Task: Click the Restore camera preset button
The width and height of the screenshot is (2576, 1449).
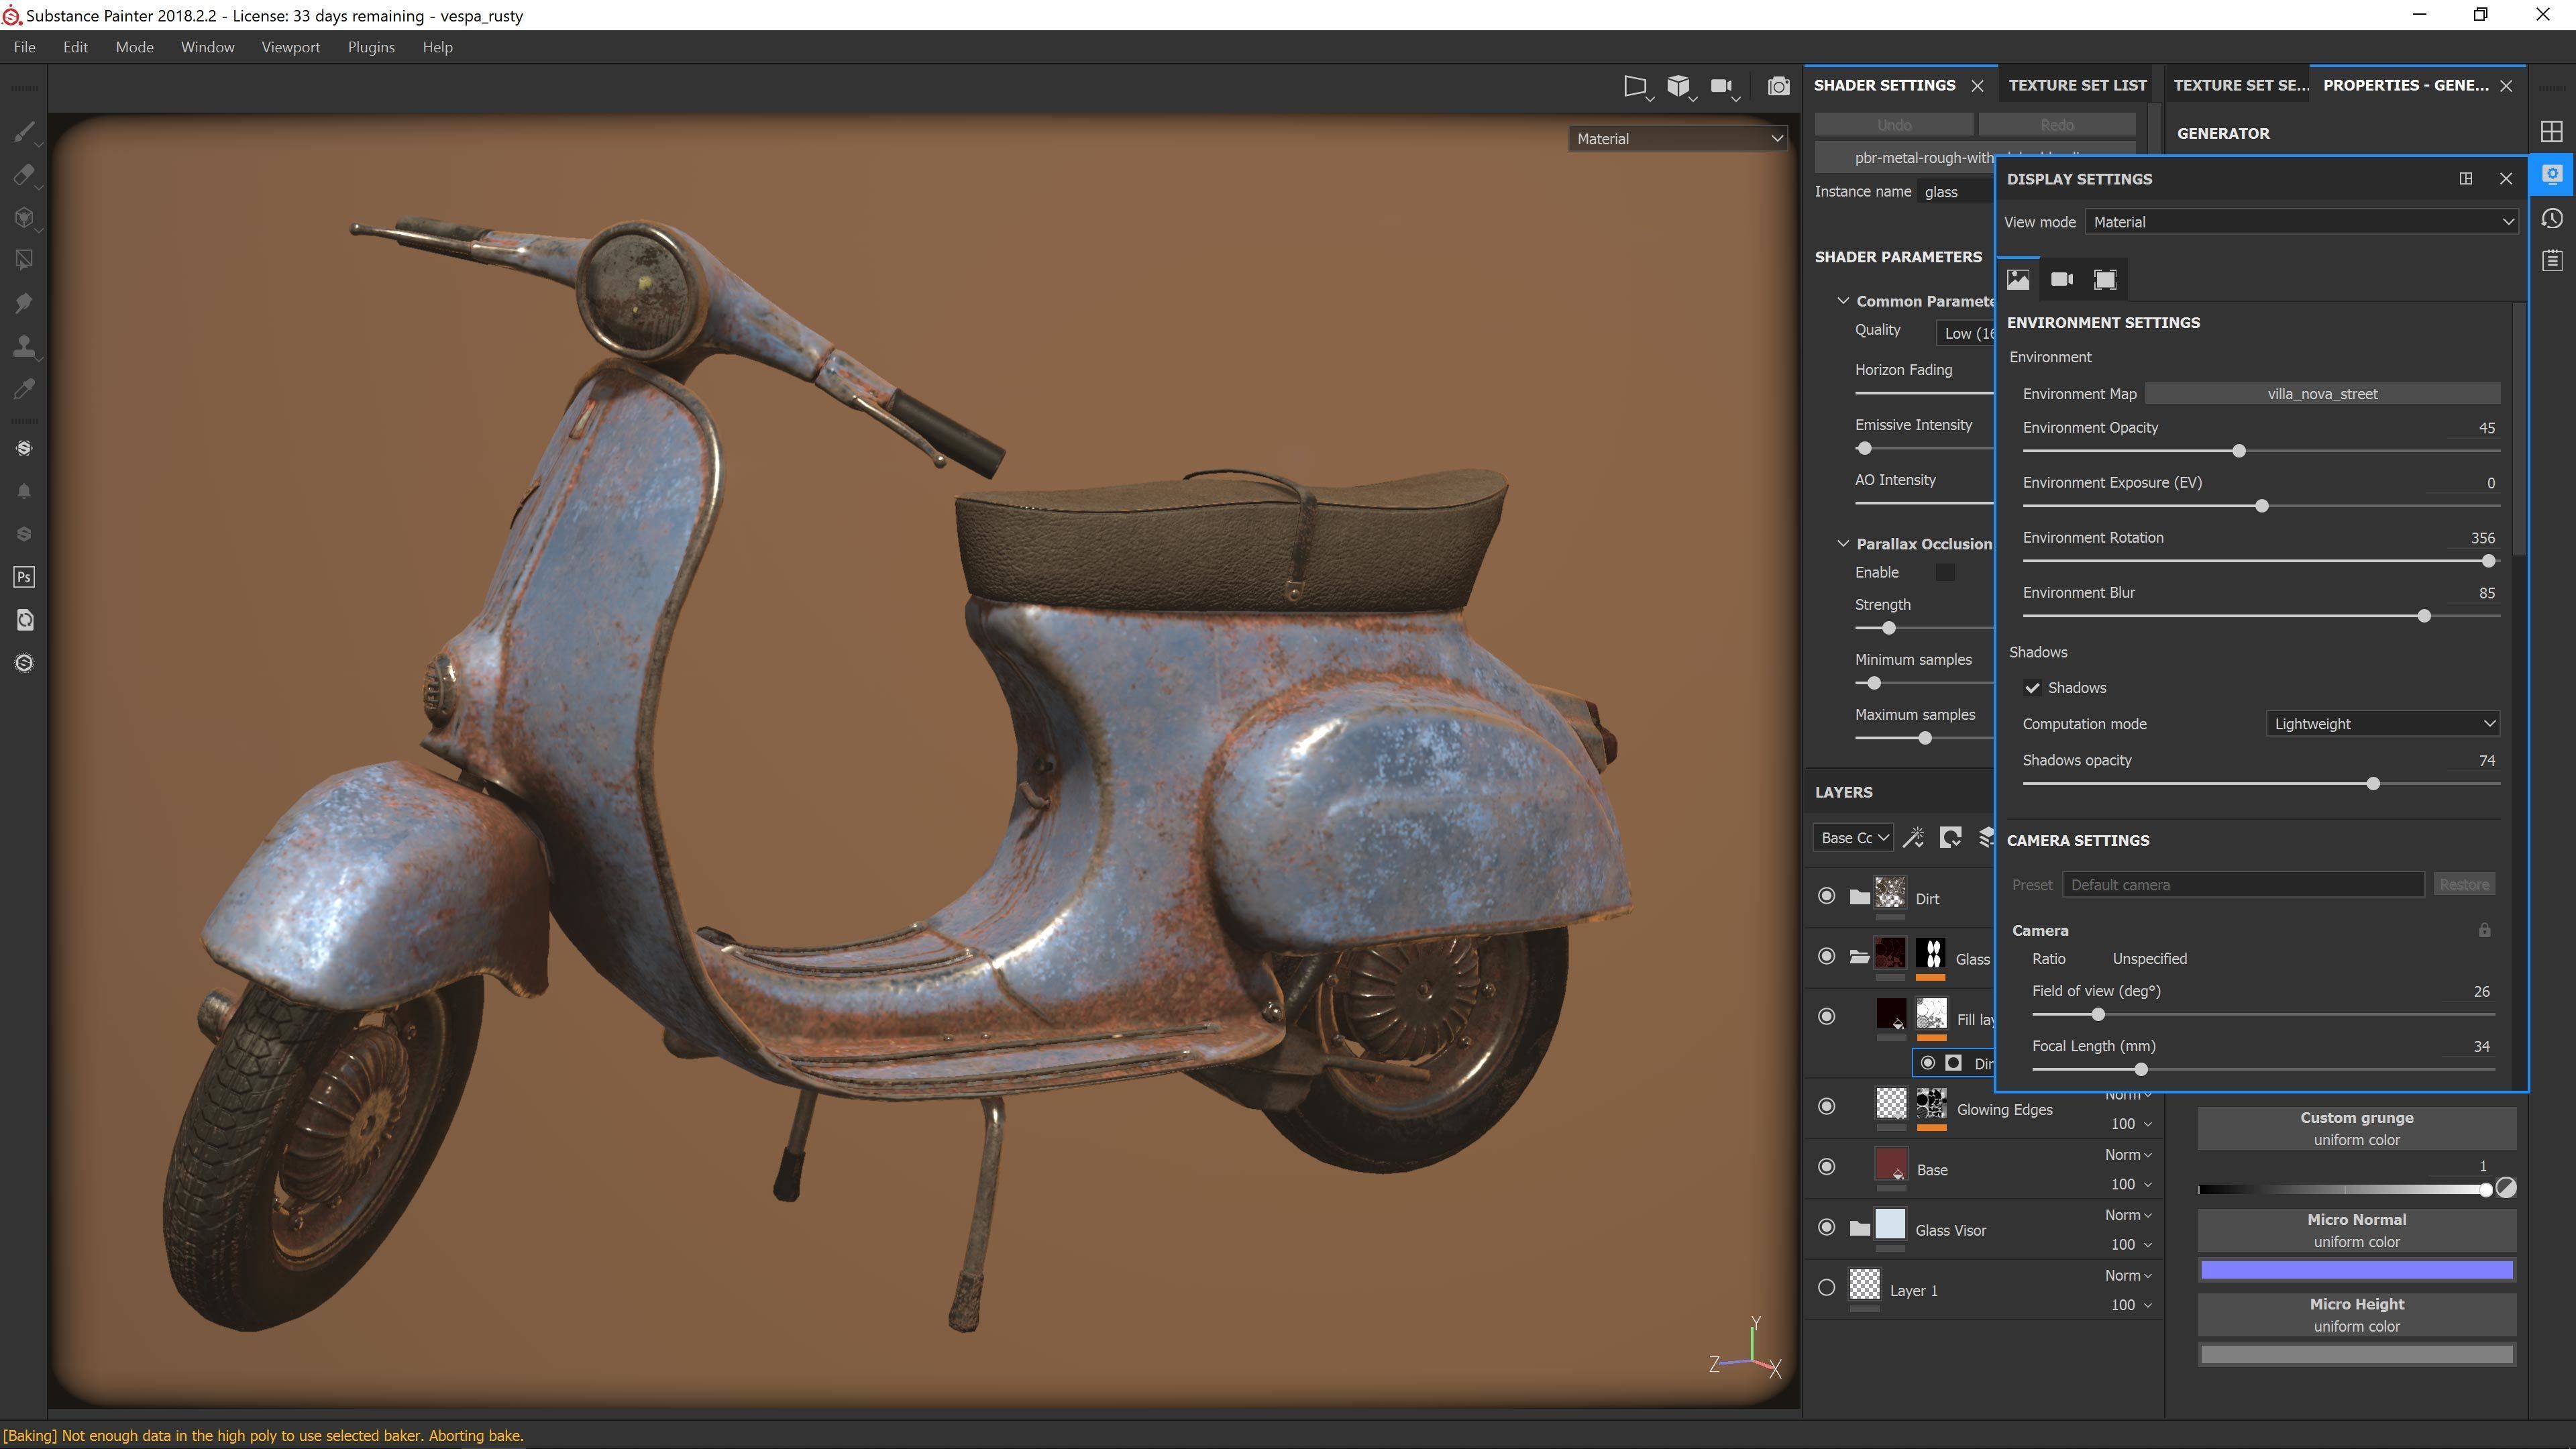Action: pos(2464,885)
